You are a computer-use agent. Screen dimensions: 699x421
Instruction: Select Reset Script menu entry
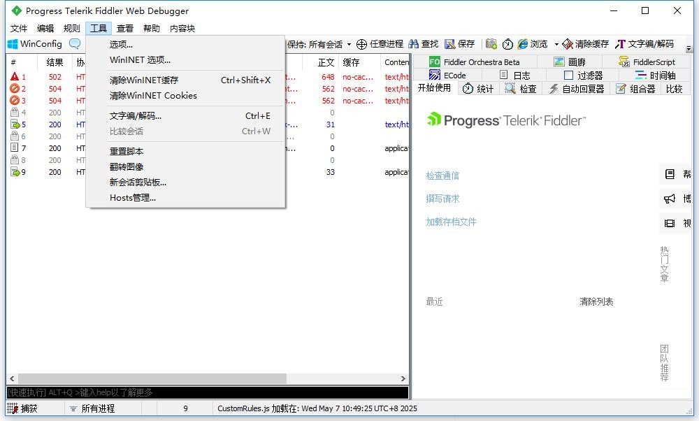(185, 151)
